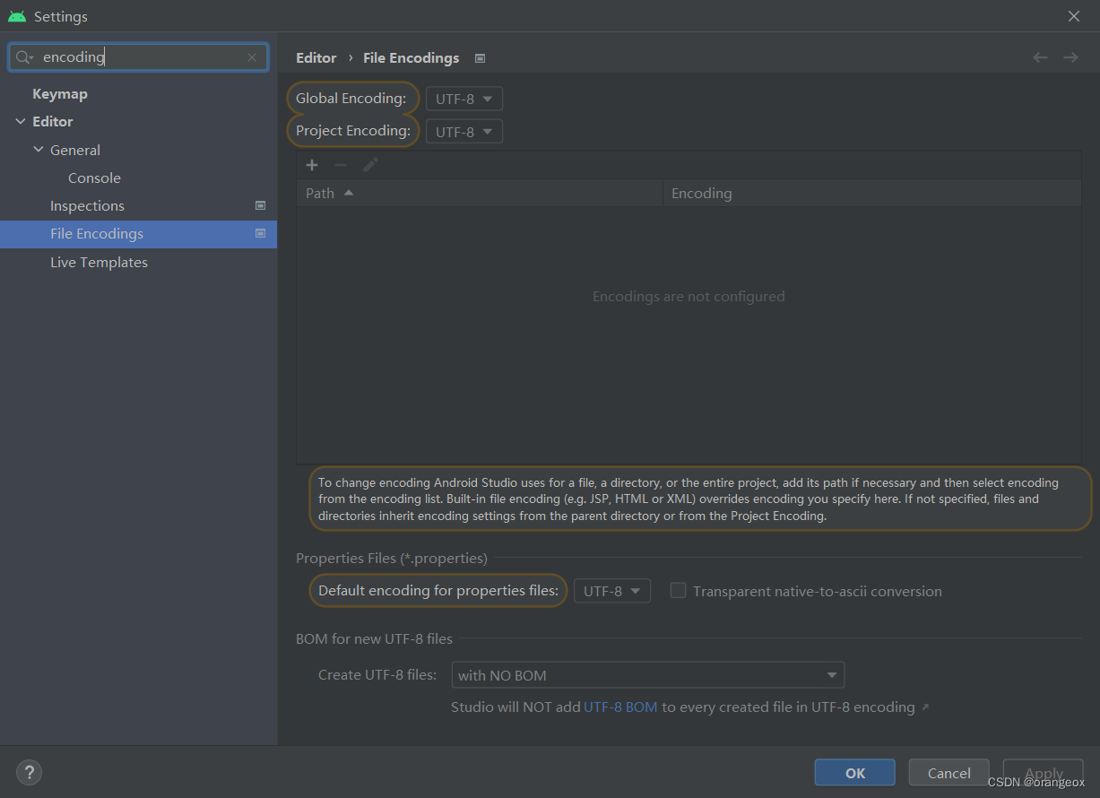Screen dimensions: 1100x798
Task: Enable Transparent native-to-ascii conversion
Action: click(679, 590)
